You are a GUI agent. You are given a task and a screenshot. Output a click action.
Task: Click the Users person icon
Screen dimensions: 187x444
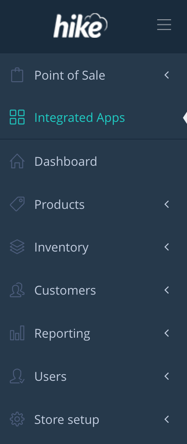pyautogui.click(x=17, y=376)
